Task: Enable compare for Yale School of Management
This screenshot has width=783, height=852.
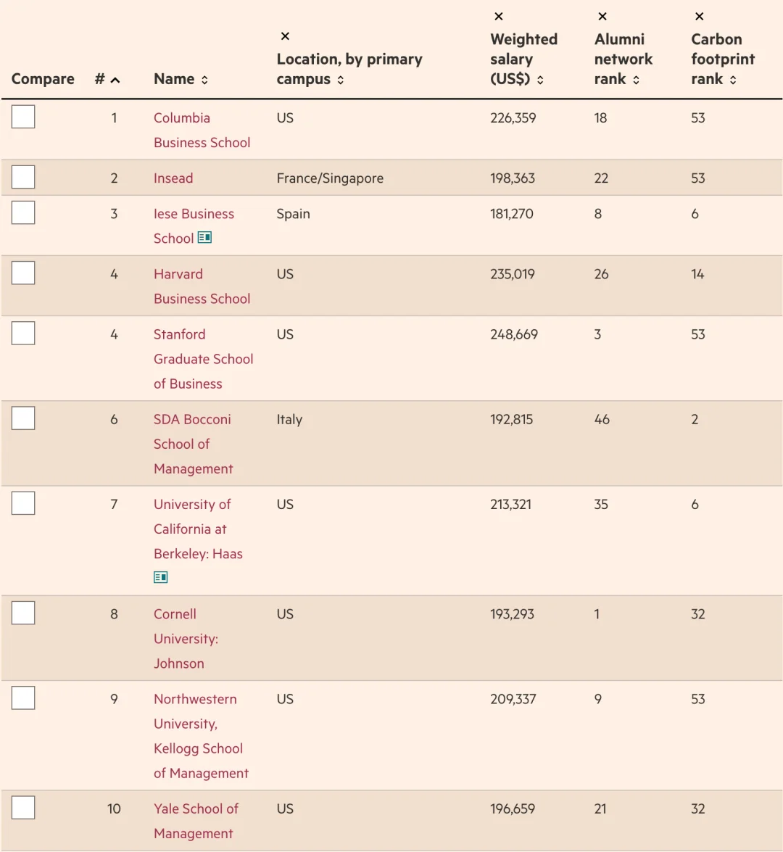Action: pos(23,808)
